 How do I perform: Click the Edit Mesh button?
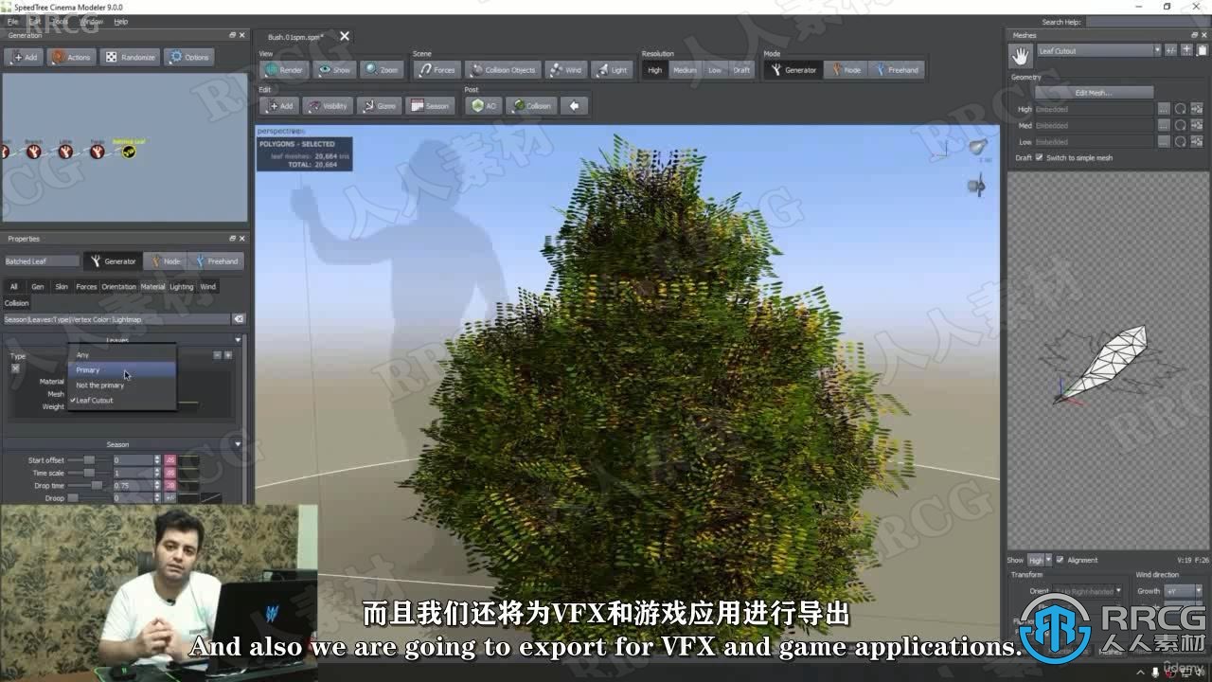click(x=1094, y=93)
